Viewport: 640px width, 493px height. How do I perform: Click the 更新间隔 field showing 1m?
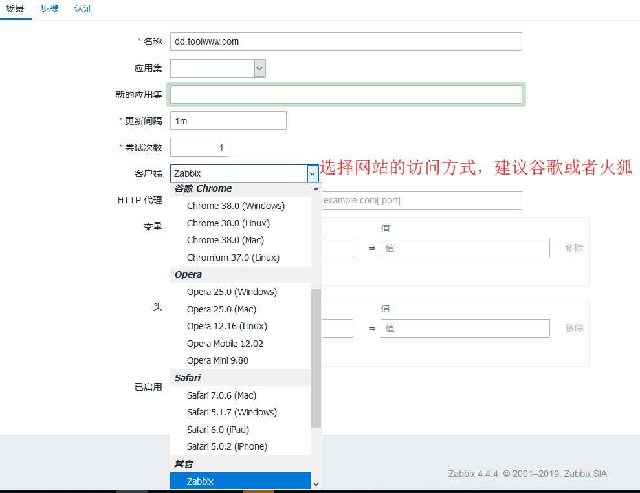[228, 121]
